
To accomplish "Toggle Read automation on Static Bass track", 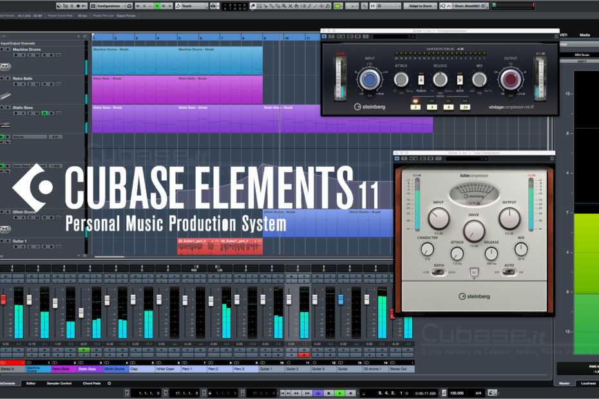I will tap(44, 113).
